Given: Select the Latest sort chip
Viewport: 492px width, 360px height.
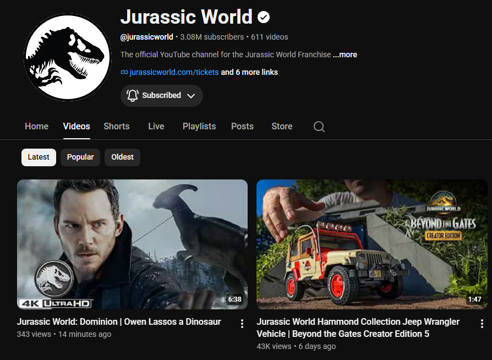Looking at the screenshot, I should pyautogui.click(x=39, y=157).
